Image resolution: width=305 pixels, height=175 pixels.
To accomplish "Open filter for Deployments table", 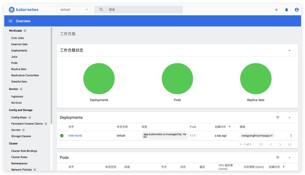I will pos(278,118).
